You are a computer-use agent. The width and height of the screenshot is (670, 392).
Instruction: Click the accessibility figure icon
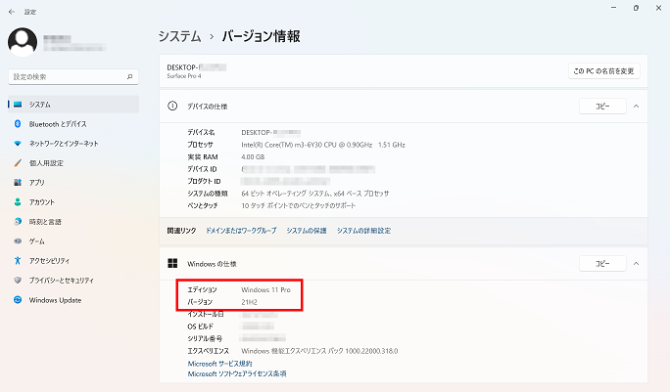click(18, 261)
